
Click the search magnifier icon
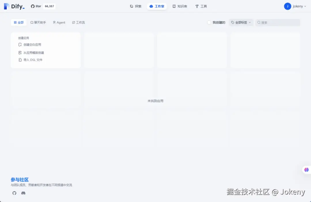tap(259, 22)
